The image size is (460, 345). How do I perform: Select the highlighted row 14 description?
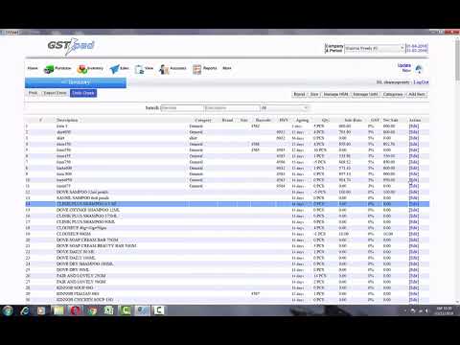point(86,204)
